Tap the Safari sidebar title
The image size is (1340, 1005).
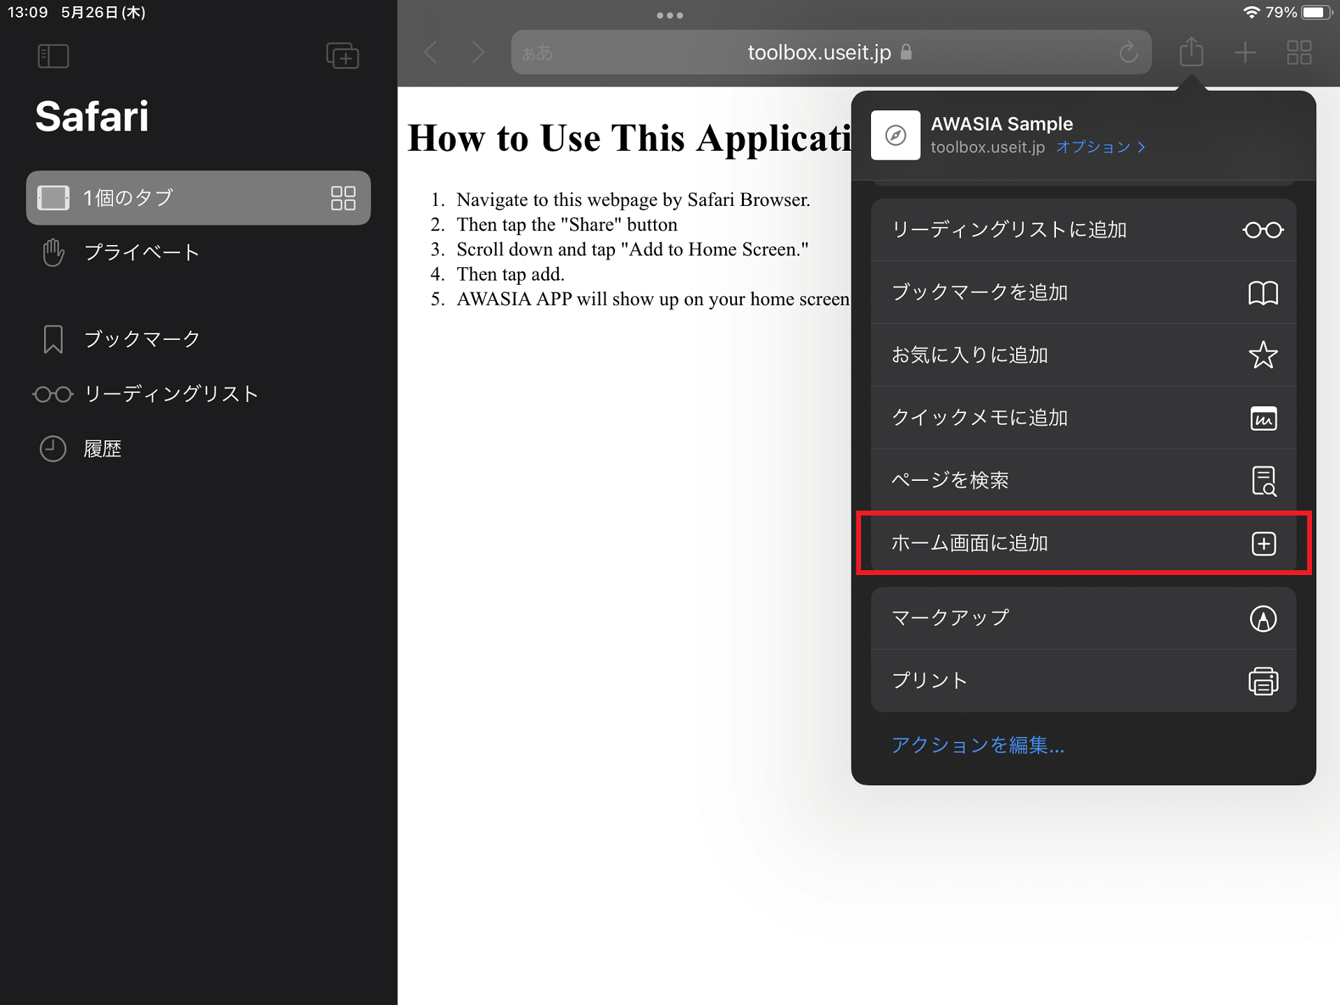[92, 116]
